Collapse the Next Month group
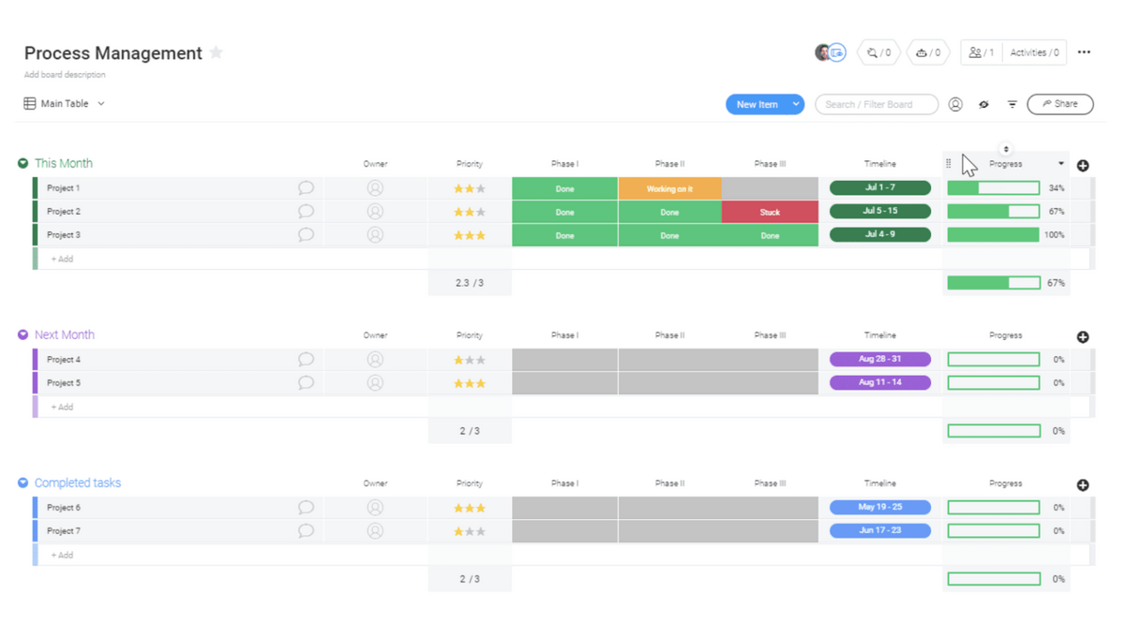1125x624 pixels. [23, 334]
